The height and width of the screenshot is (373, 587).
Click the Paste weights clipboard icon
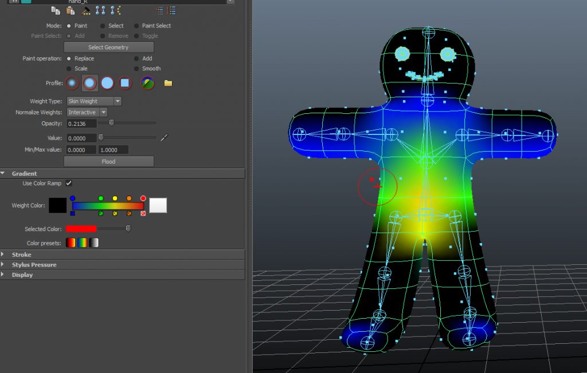[x=71, y=11]
